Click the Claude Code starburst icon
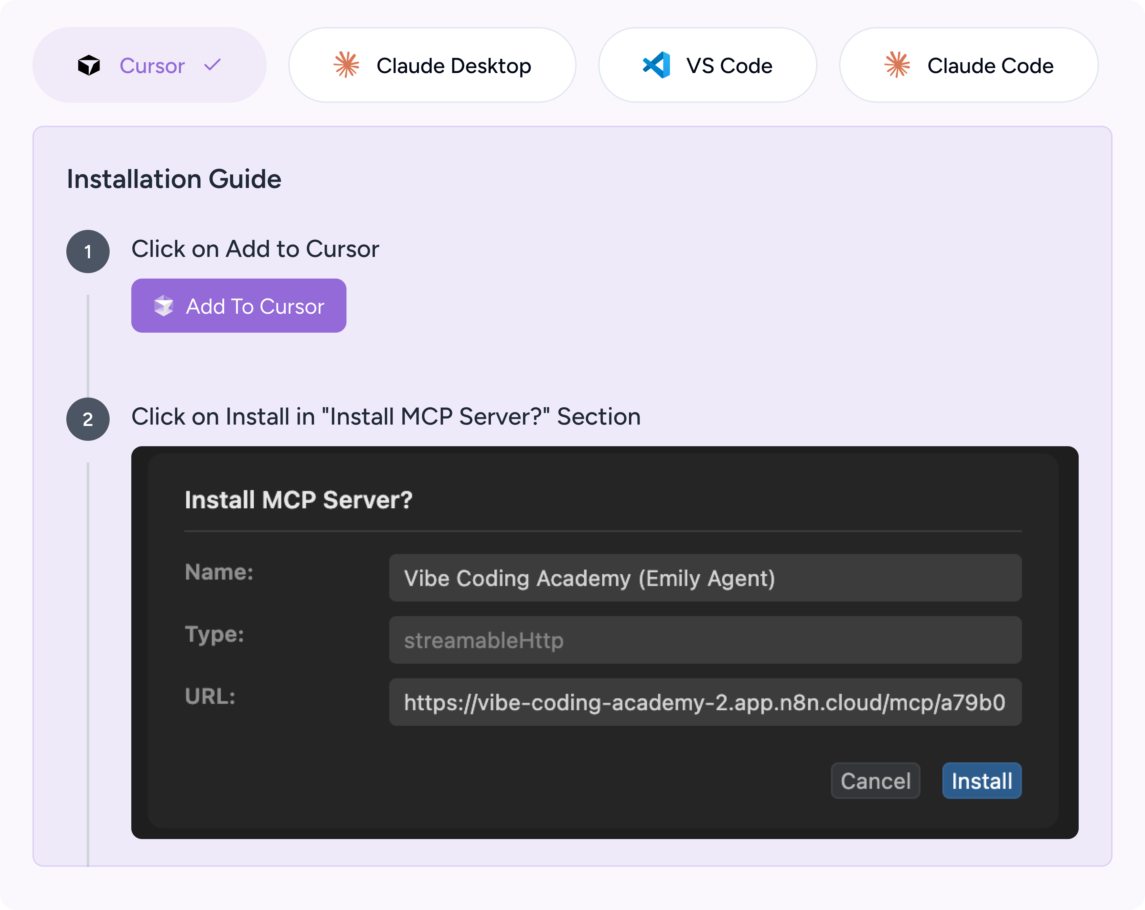The height and width of the screenshot is (910, 1145). tap(897, 65)
